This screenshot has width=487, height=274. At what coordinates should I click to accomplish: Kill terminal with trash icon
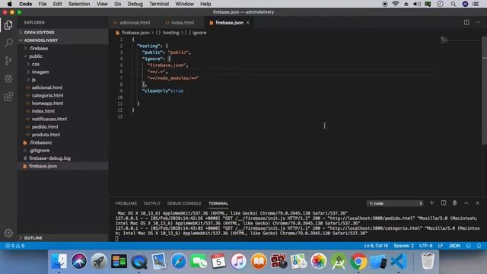[x=455, y=203]
